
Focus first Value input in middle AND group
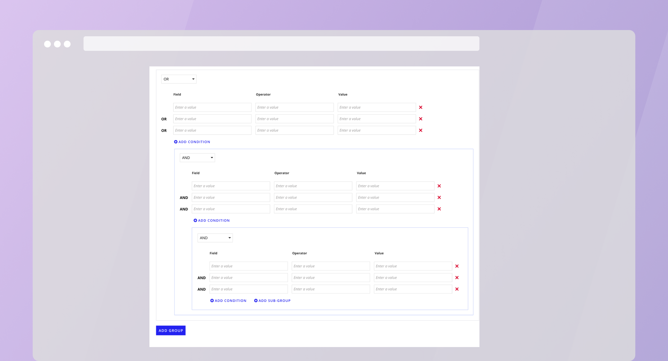click(395, 186)
